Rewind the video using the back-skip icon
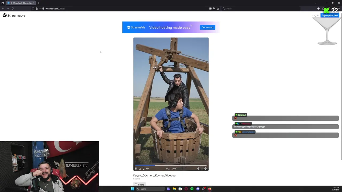 (x=140, y=169)
